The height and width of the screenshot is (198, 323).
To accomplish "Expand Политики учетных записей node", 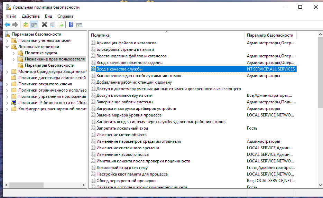I will [7, 40].
